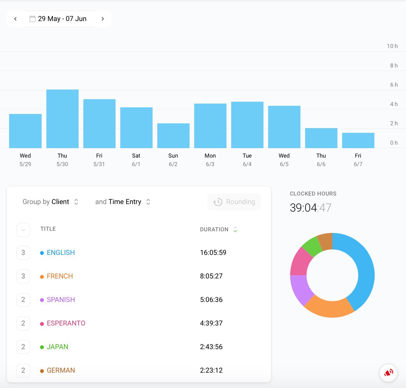Expand the ESPERANTO group's 2 entries
This screenshot has width=406, height=388.
pyautogui.click(x=23, y=323)
